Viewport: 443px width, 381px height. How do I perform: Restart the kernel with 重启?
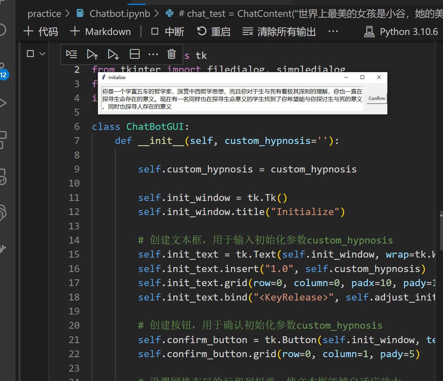(x=214, y=32)
